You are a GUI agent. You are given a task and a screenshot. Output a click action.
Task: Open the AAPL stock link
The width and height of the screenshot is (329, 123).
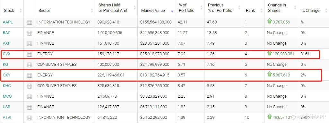(x=8, y=22)
